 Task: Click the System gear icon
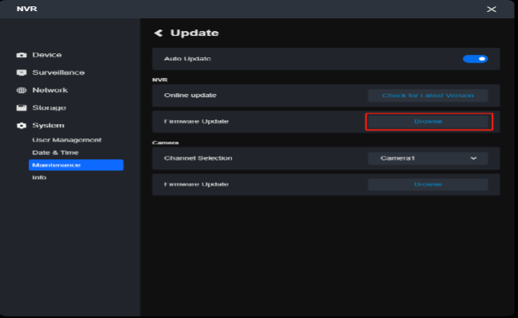(22, 126)
